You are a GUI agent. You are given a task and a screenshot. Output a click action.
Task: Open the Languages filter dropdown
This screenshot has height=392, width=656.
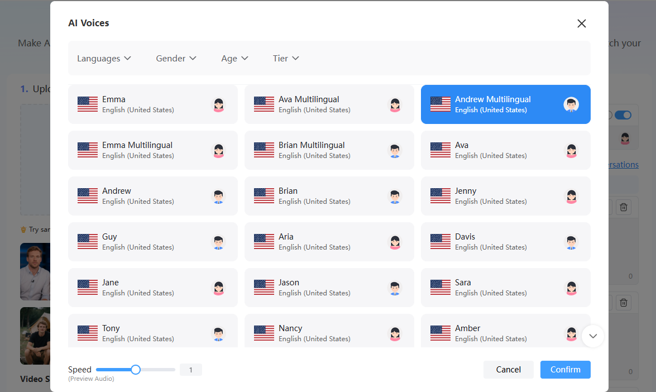click(x=104, y=59)
